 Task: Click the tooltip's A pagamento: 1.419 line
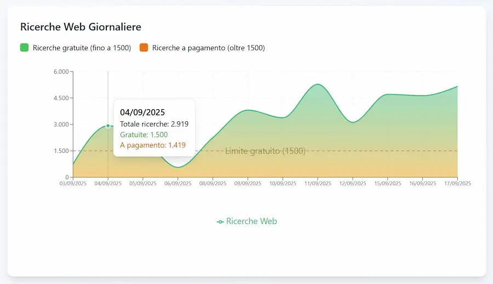tap(153, 145)
